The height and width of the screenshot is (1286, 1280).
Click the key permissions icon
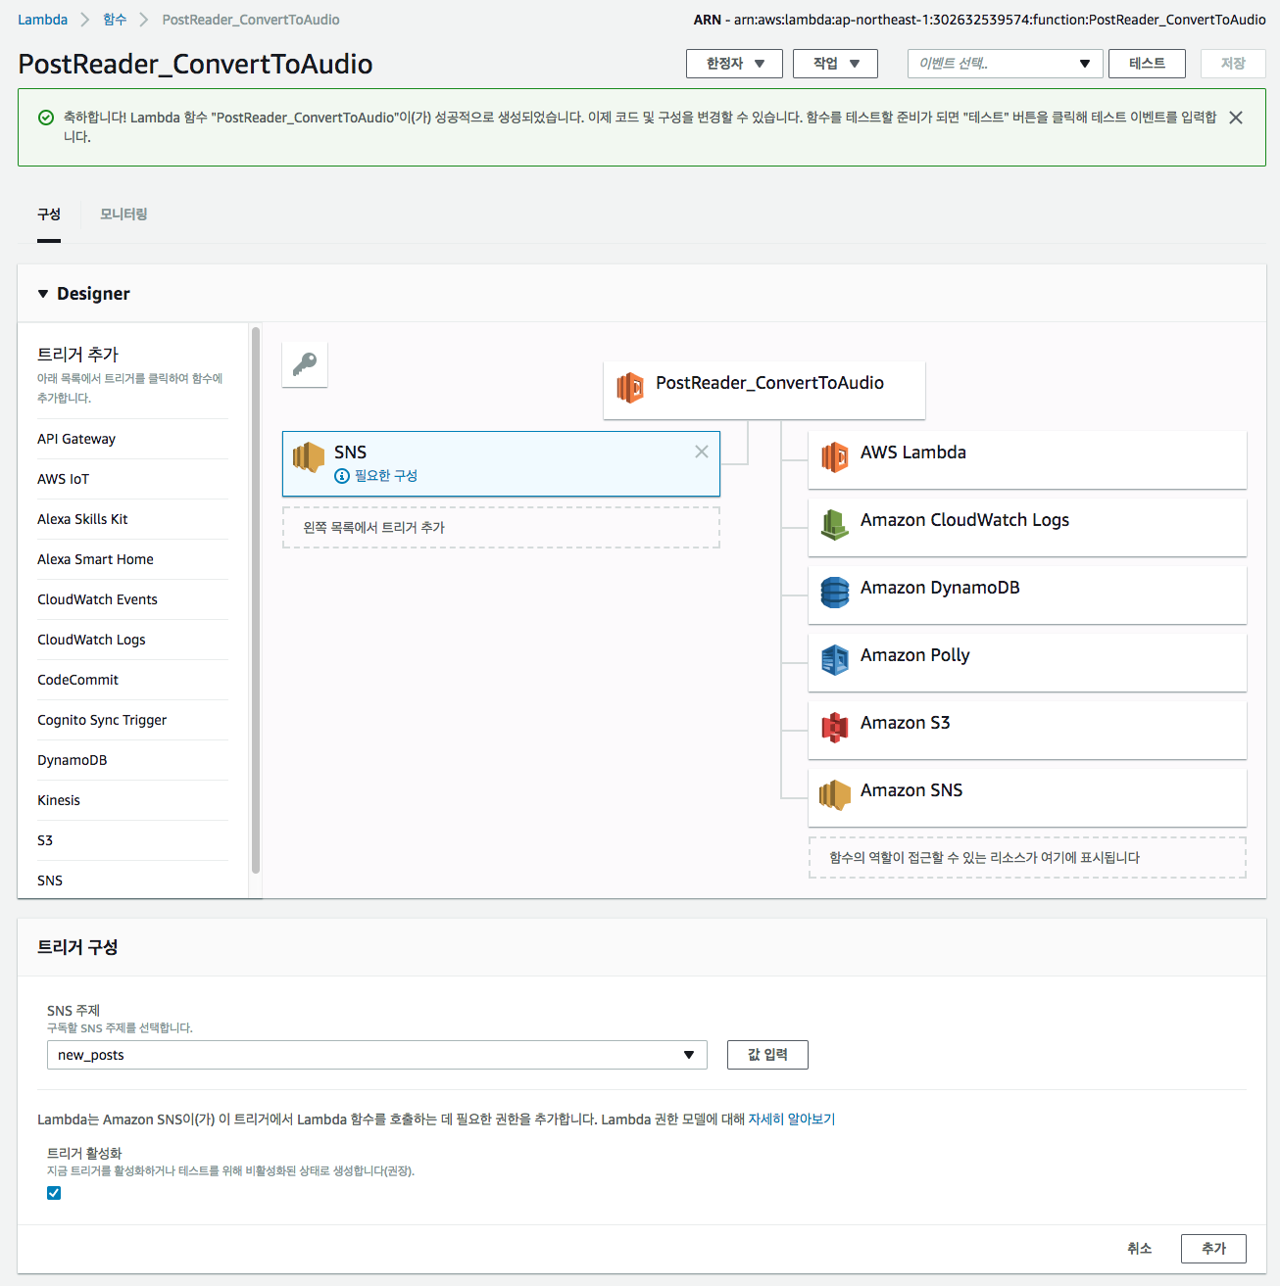point(305,364)
